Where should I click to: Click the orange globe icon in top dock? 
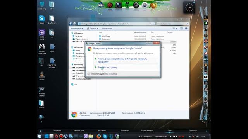(153, 5)
